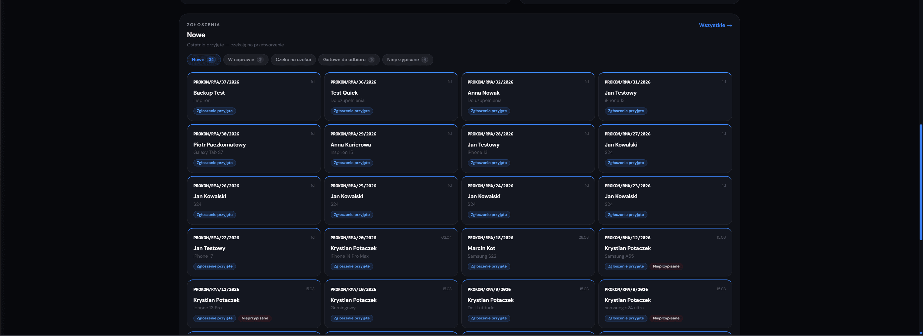
Task: Open ticket card PROKOM/RMA/20/2026 Krystian Potaczek
Action: [391, 252]
